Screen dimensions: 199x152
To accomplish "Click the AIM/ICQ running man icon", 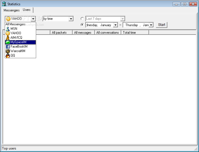I will tap(8, 38).
